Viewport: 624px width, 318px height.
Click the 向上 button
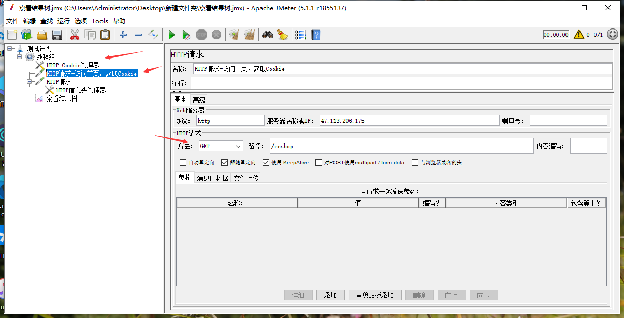tap(452, 295)
